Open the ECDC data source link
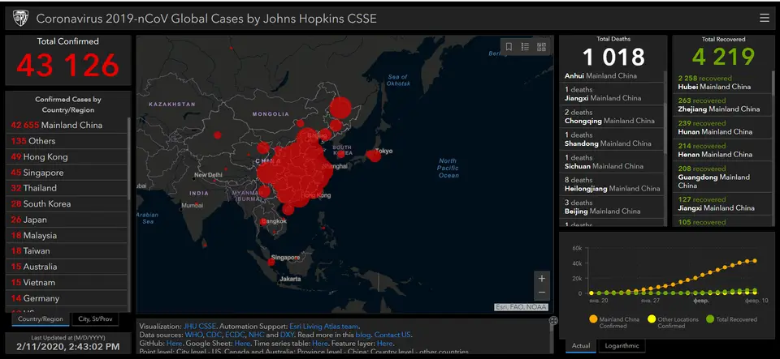The width and height of the screenshot is (780, 359). point(236,335)
